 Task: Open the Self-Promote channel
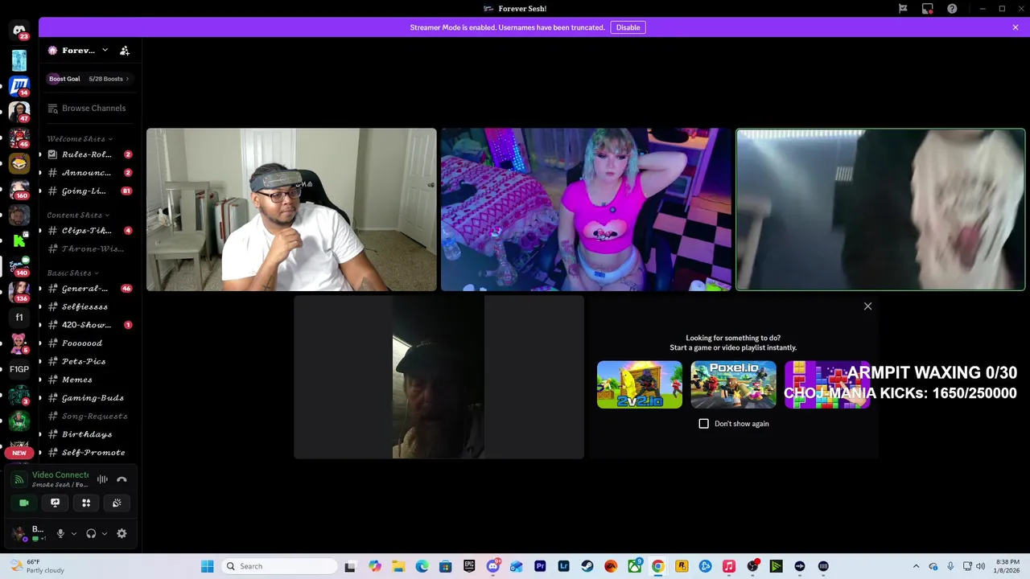[89, 453]
